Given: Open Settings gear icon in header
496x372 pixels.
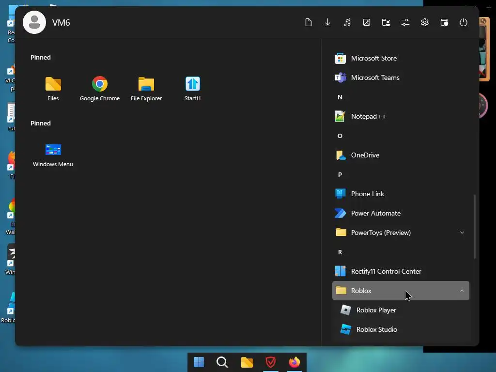Looking at the screenshot, I should pos(425,22).
